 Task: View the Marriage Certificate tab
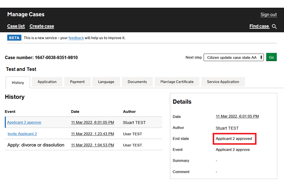177,82
